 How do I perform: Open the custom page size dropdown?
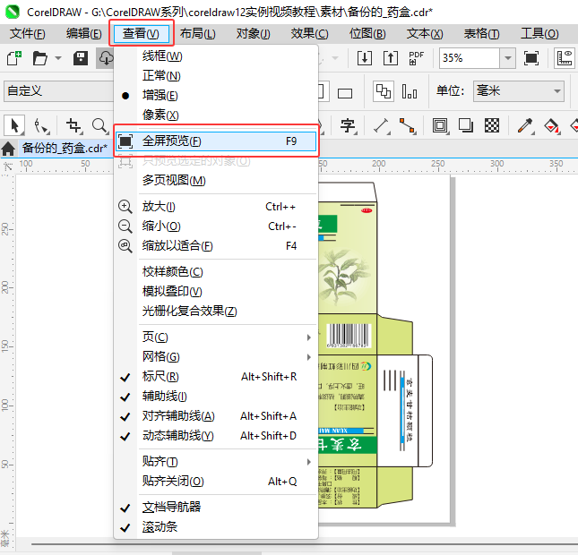click(59, 91)
